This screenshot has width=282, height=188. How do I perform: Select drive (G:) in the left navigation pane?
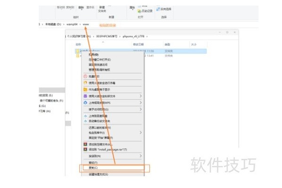click(x=42, y=106)
